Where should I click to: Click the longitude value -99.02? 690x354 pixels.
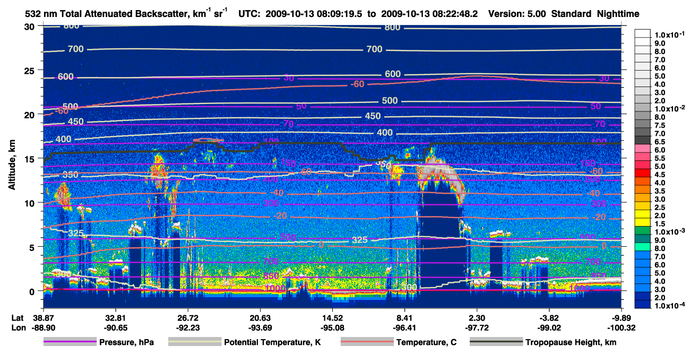pyautogui.click(x=549, y=328)
